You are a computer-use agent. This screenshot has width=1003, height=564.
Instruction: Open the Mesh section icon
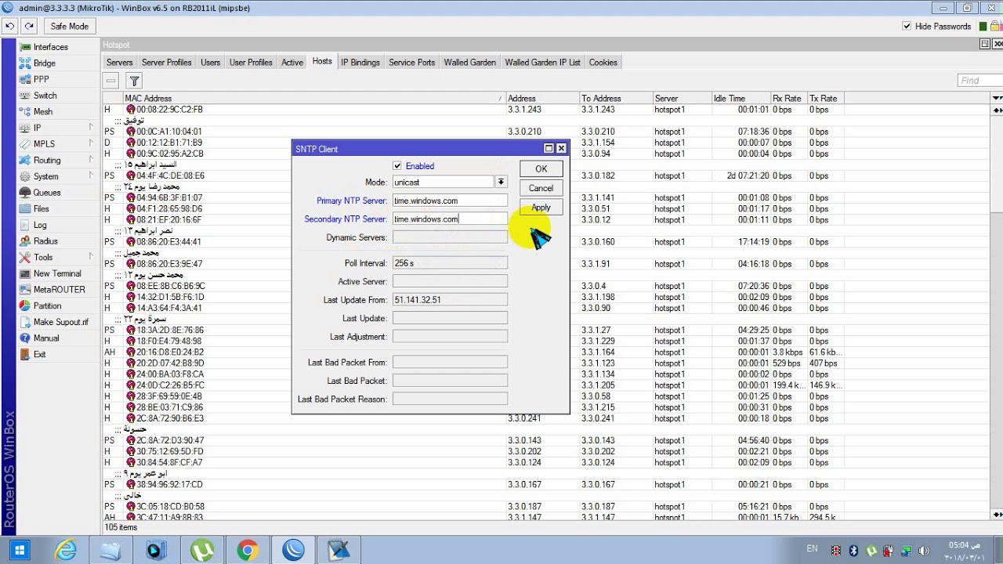pos(26,112)
